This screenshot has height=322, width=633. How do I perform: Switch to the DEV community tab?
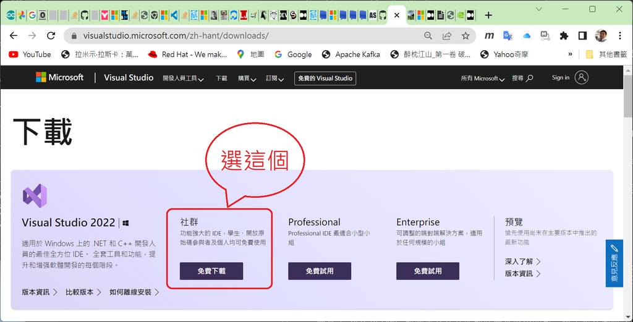(283, 15)
